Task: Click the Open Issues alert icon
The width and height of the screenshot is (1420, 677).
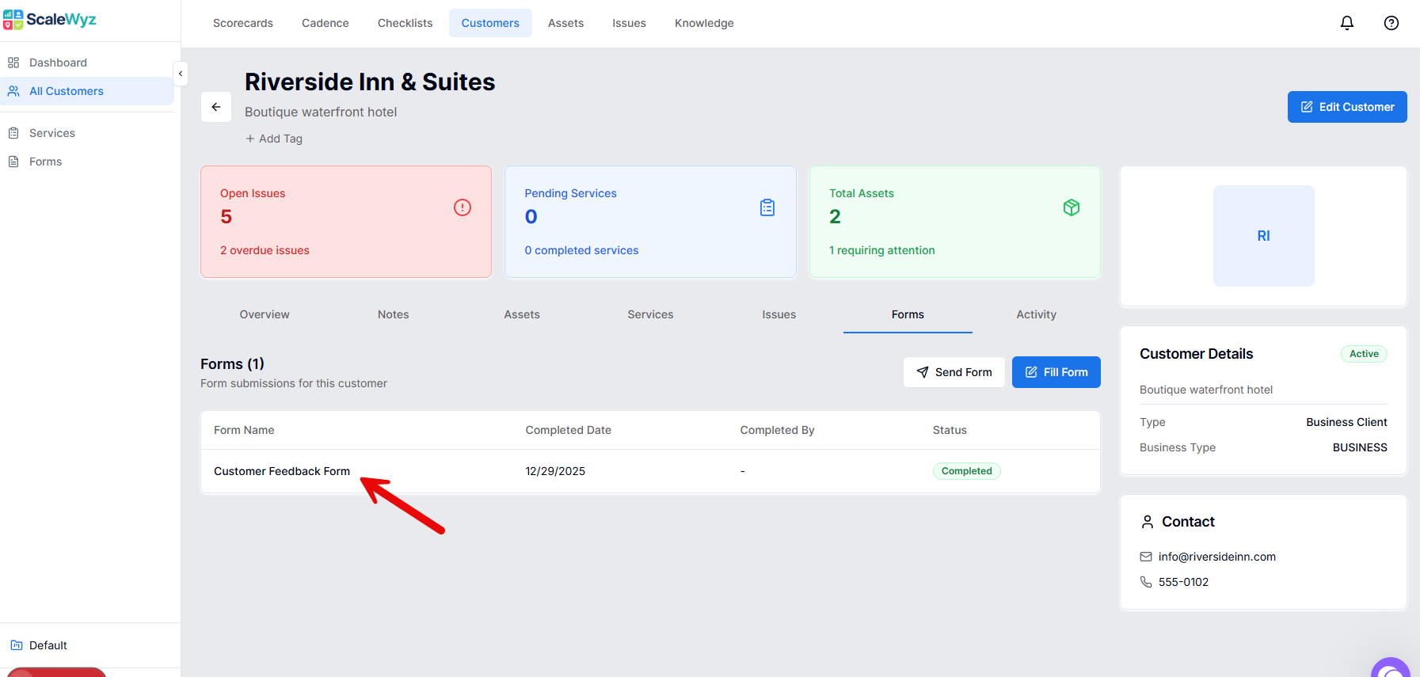Action: [462, 207]
